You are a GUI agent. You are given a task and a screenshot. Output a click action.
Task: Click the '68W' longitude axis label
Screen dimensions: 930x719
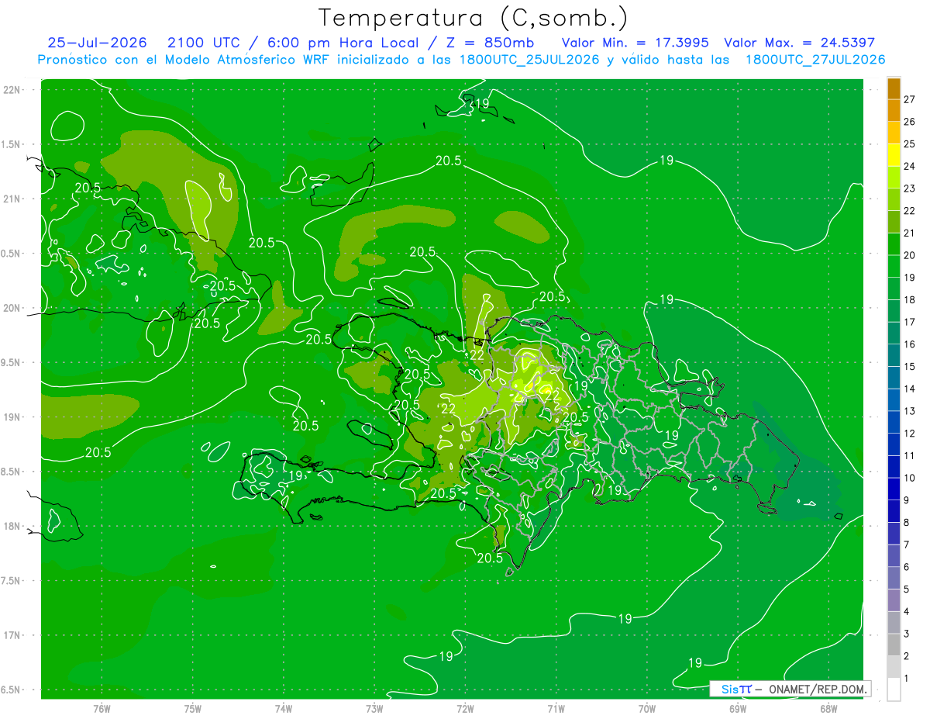828,709
